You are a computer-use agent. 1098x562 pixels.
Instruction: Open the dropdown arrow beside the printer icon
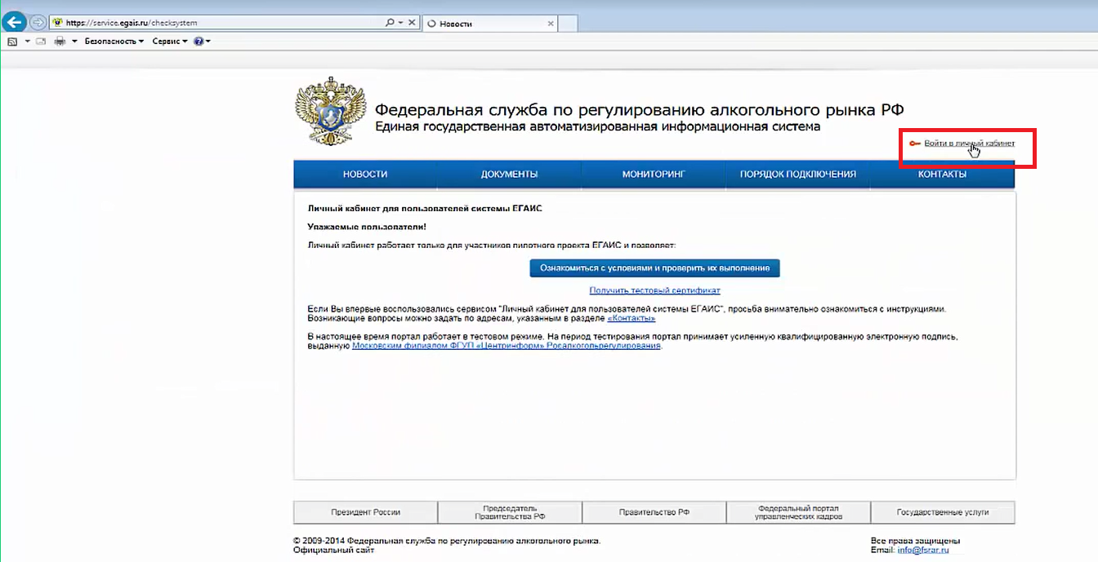(74, 41)
